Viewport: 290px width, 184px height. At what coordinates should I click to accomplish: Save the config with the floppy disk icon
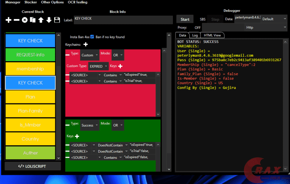pos(57,20)
